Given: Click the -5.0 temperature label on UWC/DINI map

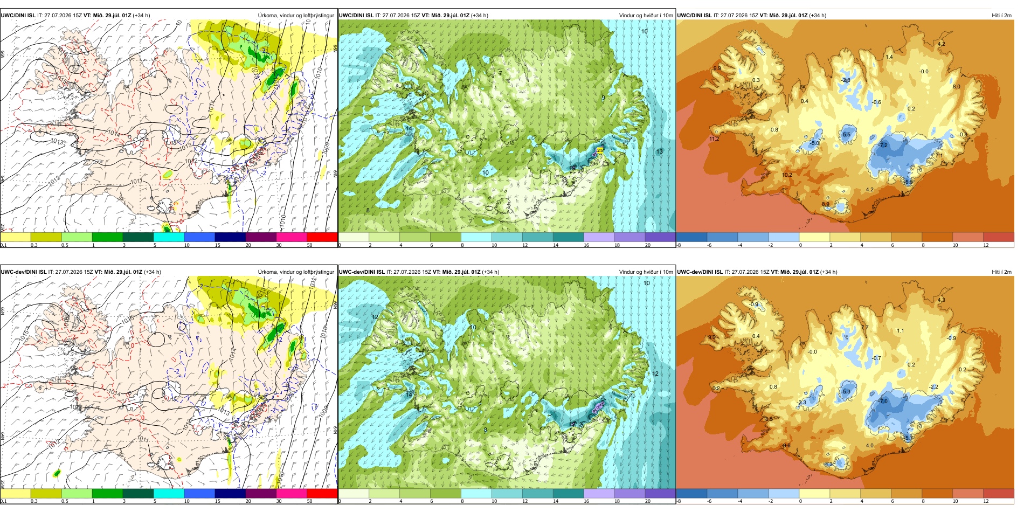Looking at the screenshot, I should (x=814, y=143).
